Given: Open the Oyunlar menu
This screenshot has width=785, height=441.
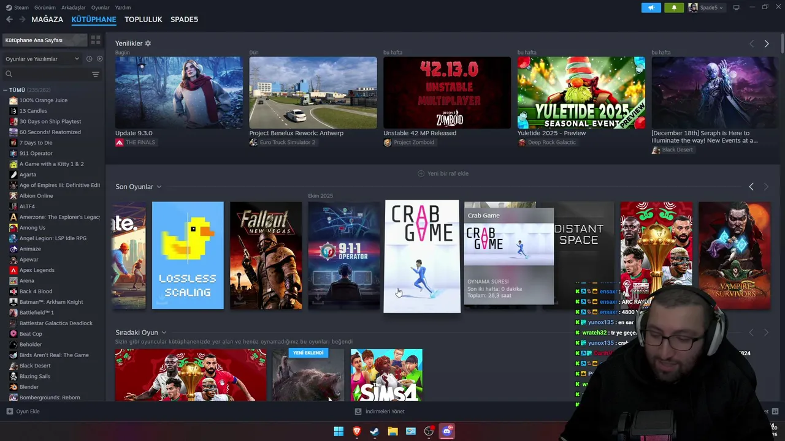Looking at the screenshot, I should [101, 7].
